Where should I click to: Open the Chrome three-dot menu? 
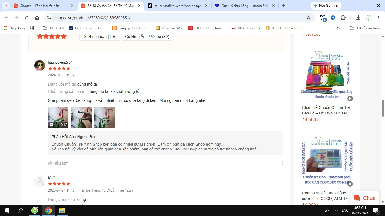pos(378,18)
